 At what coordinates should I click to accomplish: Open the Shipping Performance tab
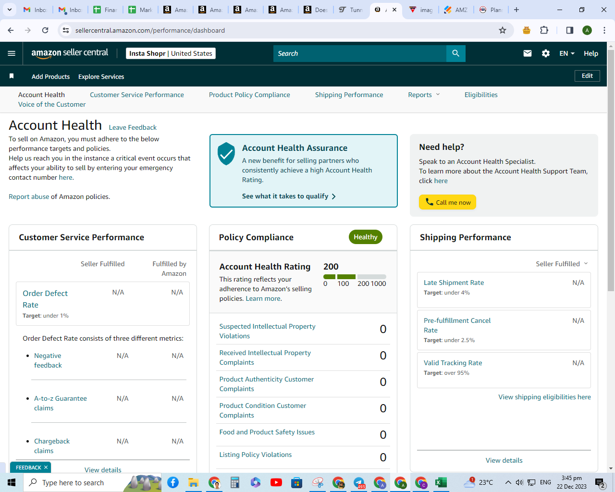(349, 95)
